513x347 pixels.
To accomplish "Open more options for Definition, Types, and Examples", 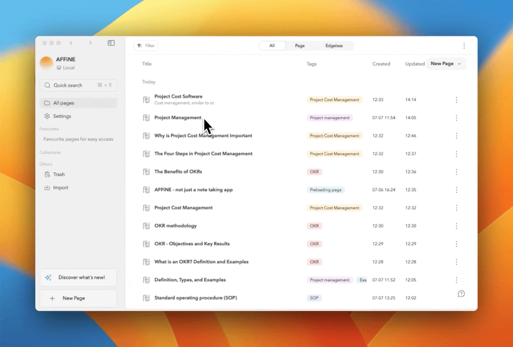I will pyautogui.click(x=457, y=280).
